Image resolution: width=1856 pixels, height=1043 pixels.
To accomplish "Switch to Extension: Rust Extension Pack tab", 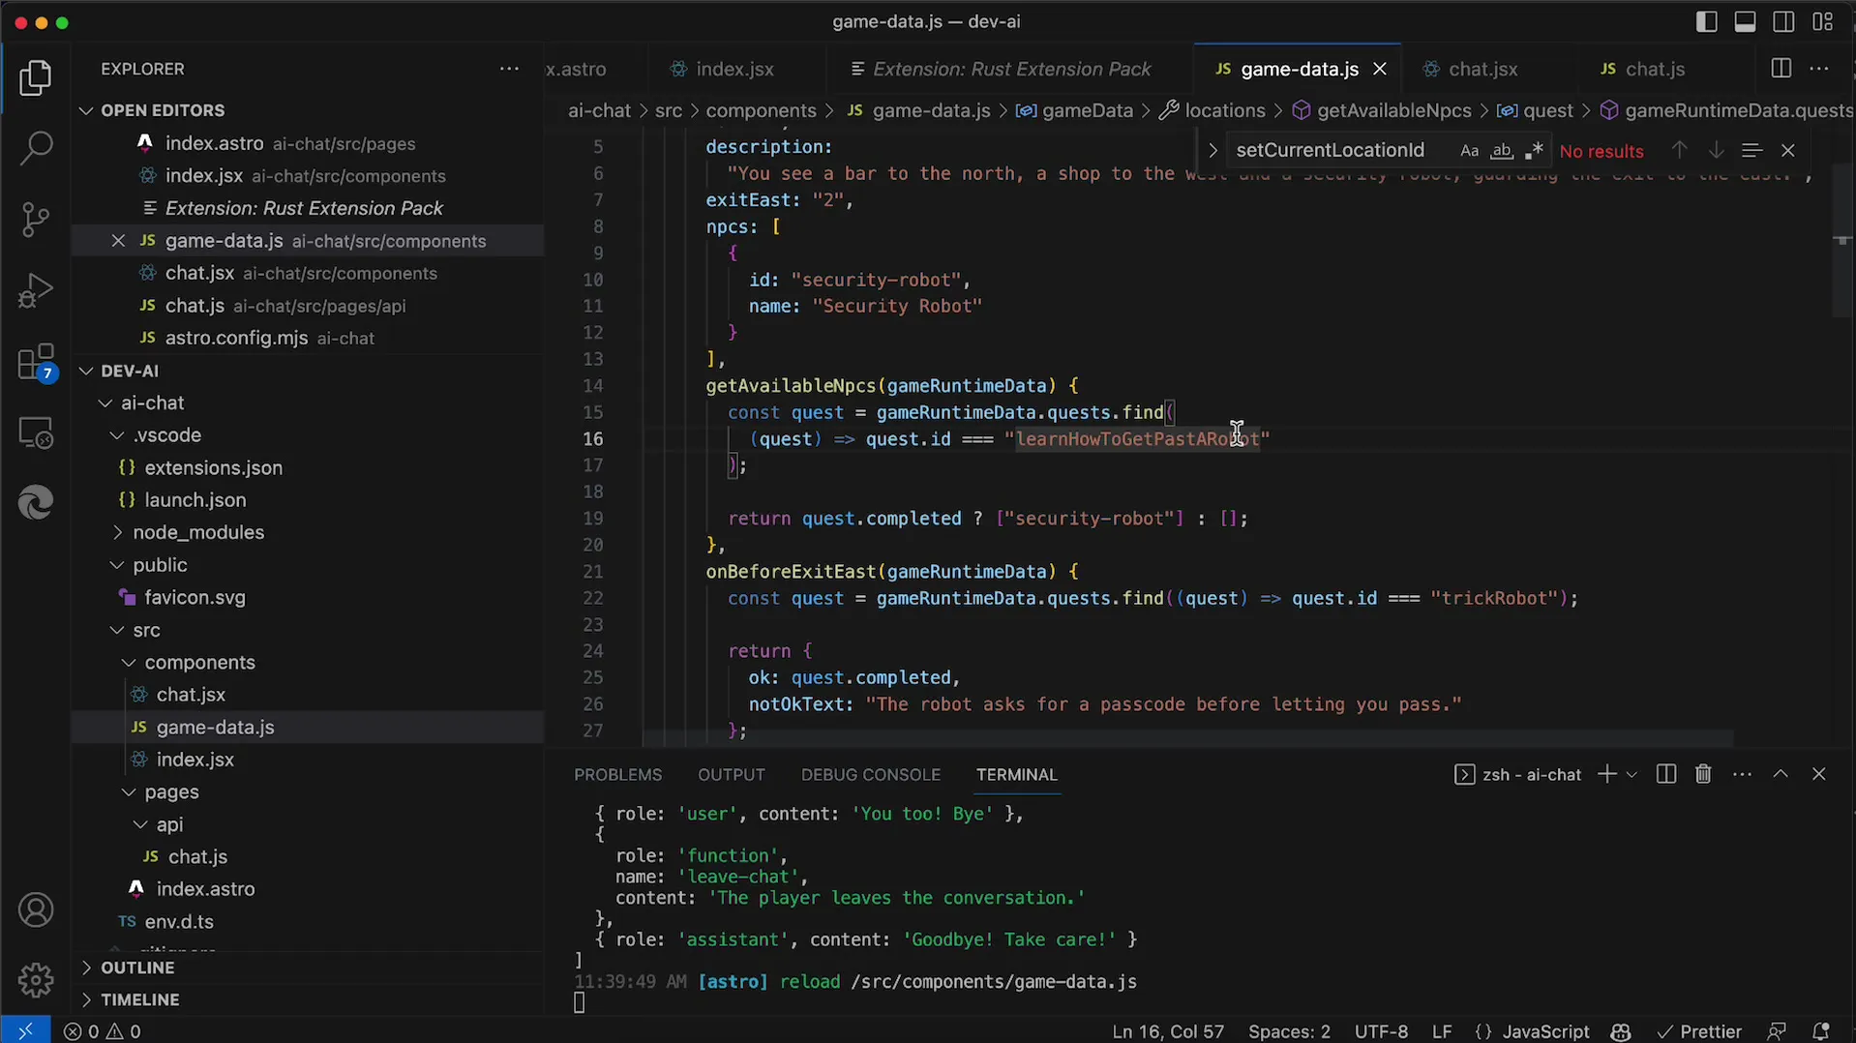I will 1011,69.
